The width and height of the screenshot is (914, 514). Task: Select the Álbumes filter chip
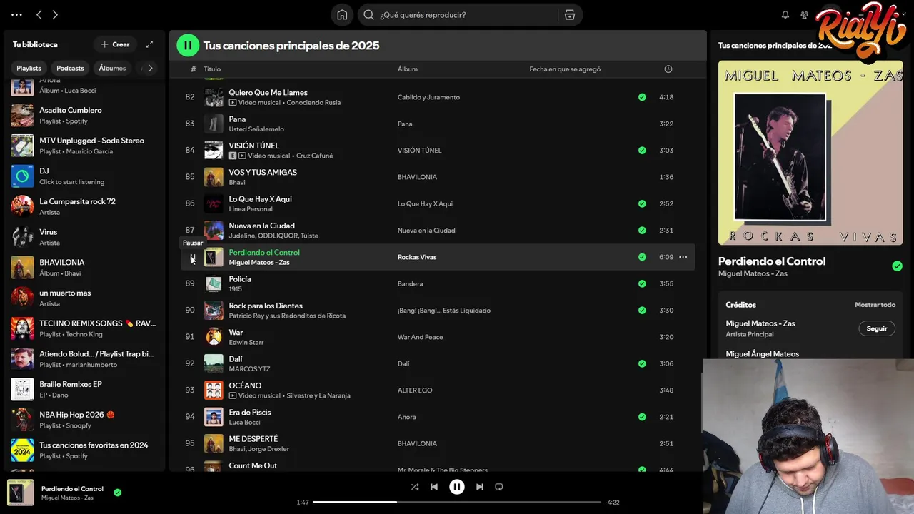[112, 68]
